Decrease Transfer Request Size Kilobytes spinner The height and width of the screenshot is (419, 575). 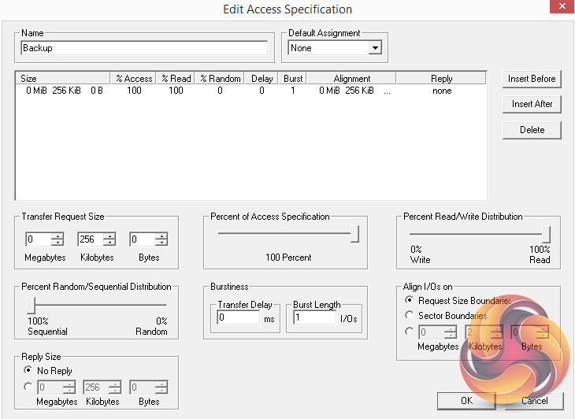(109, 243)
